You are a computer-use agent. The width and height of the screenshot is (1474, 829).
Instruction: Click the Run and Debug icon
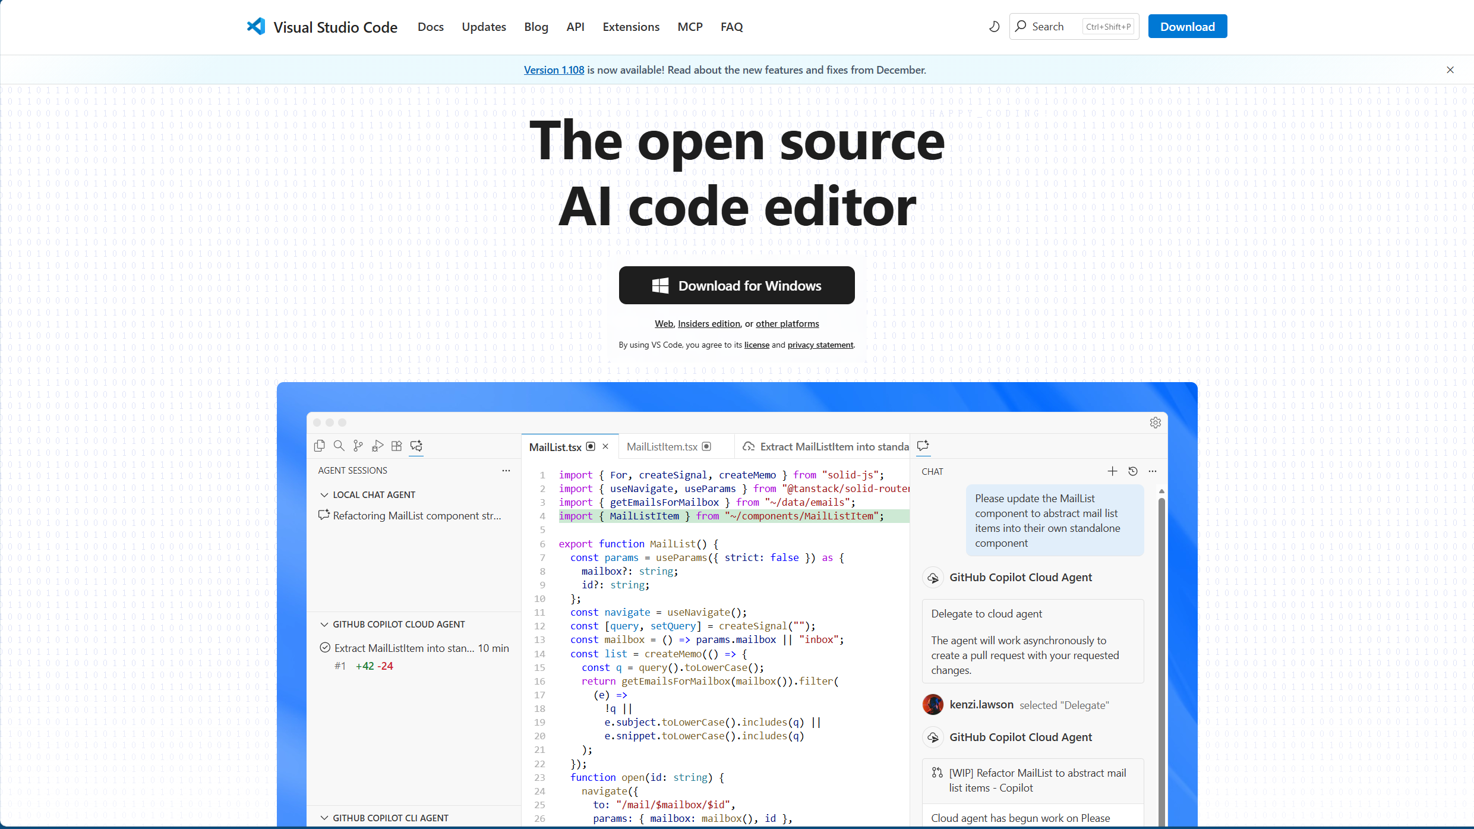coord(377,446)
